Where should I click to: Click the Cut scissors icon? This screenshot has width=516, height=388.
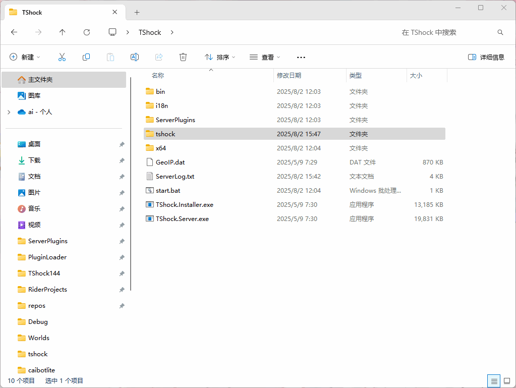(x=62, y=57)
